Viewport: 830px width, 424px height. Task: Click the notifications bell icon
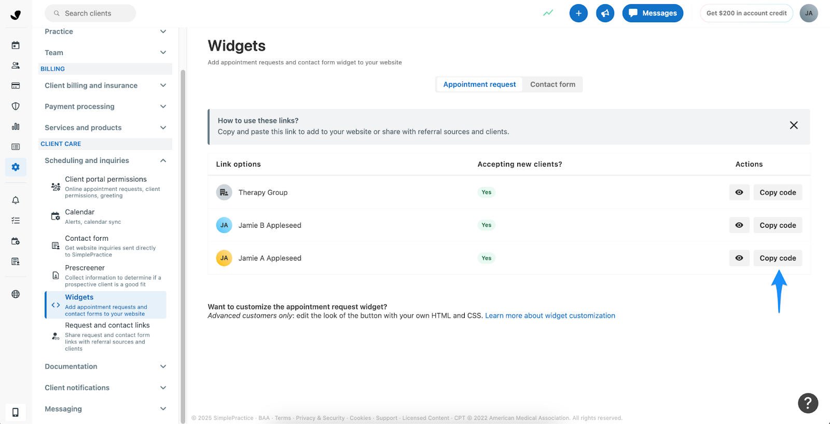point(16,200)
